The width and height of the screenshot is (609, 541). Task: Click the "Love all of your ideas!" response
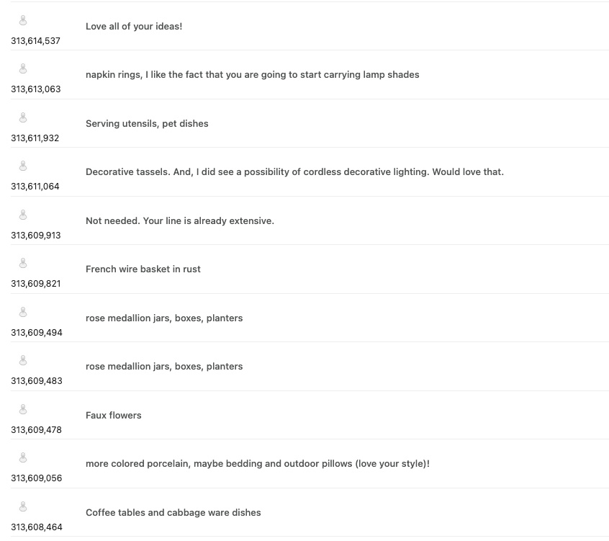coord(134,27)
